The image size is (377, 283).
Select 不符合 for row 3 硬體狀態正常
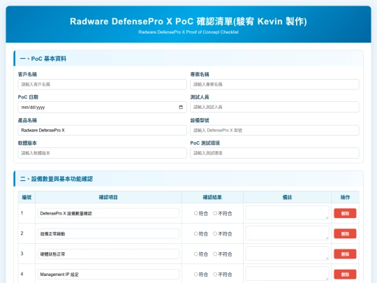tap(215, 254)
